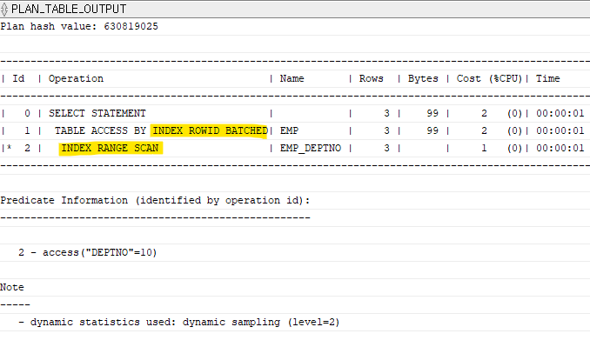Select the INDEX RANGE SCAN row
The image size is (590, 347).
point(295,148)
